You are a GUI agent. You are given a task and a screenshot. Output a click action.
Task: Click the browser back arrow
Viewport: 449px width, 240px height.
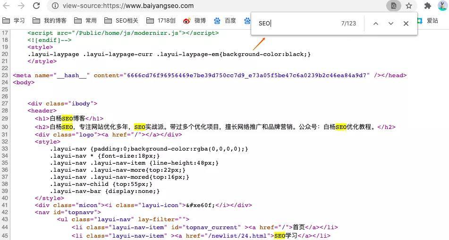(x=6, y=6)
